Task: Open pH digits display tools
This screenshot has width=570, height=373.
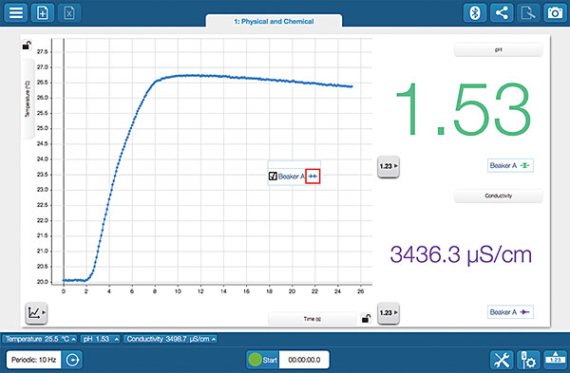Action: (389, 166)
